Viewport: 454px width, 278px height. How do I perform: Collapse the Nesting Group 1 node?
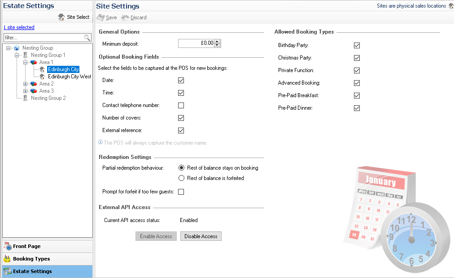17,55
